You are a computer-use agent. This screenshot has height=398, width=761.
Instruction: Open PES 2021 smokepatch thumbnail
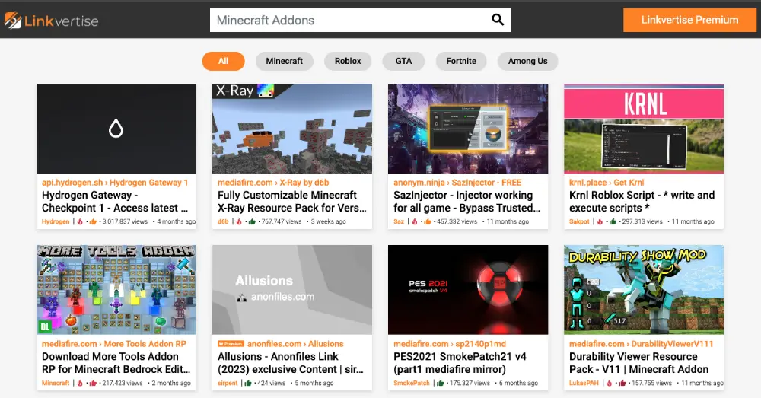pyautogui.click(x=468, y=290)
